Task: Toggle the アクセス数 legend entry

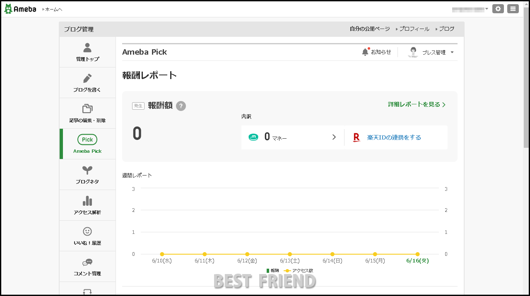Action: [x=299, y=270]
